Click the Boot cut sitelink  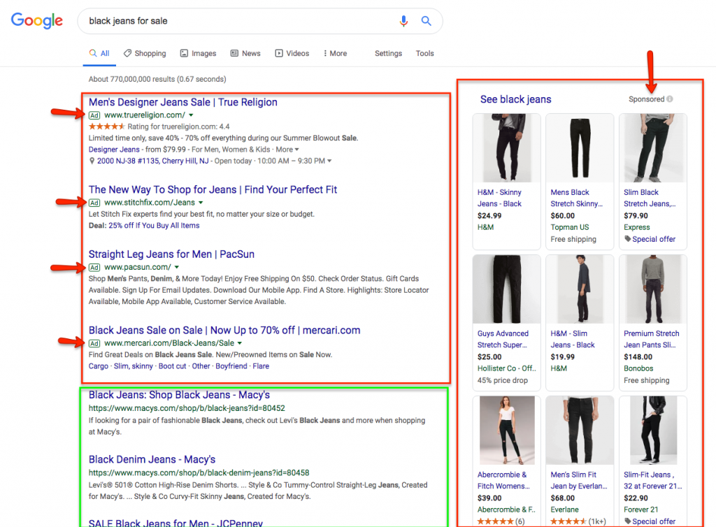173,366
